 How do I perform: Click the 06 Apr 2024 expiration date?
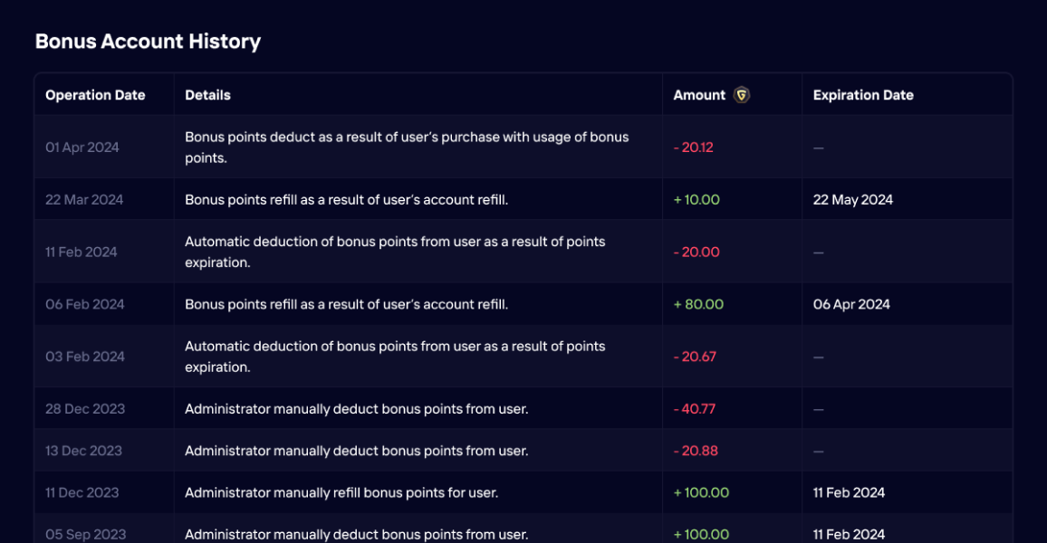click(851, 305)
